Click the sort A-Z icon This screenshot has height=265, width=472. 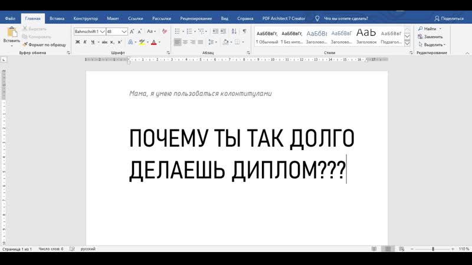234,31
